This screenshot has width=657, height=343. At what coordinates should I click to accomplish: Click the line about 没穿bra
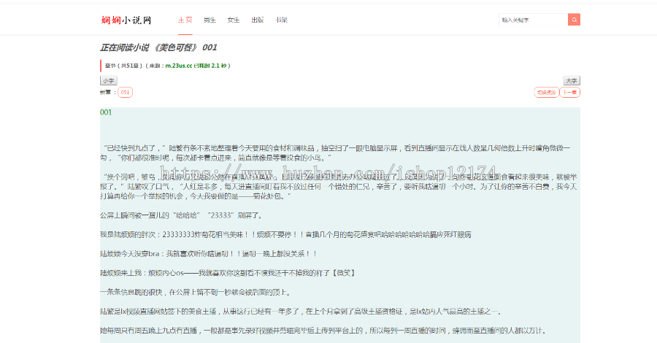pyautogui.click(x=208, y=254)
